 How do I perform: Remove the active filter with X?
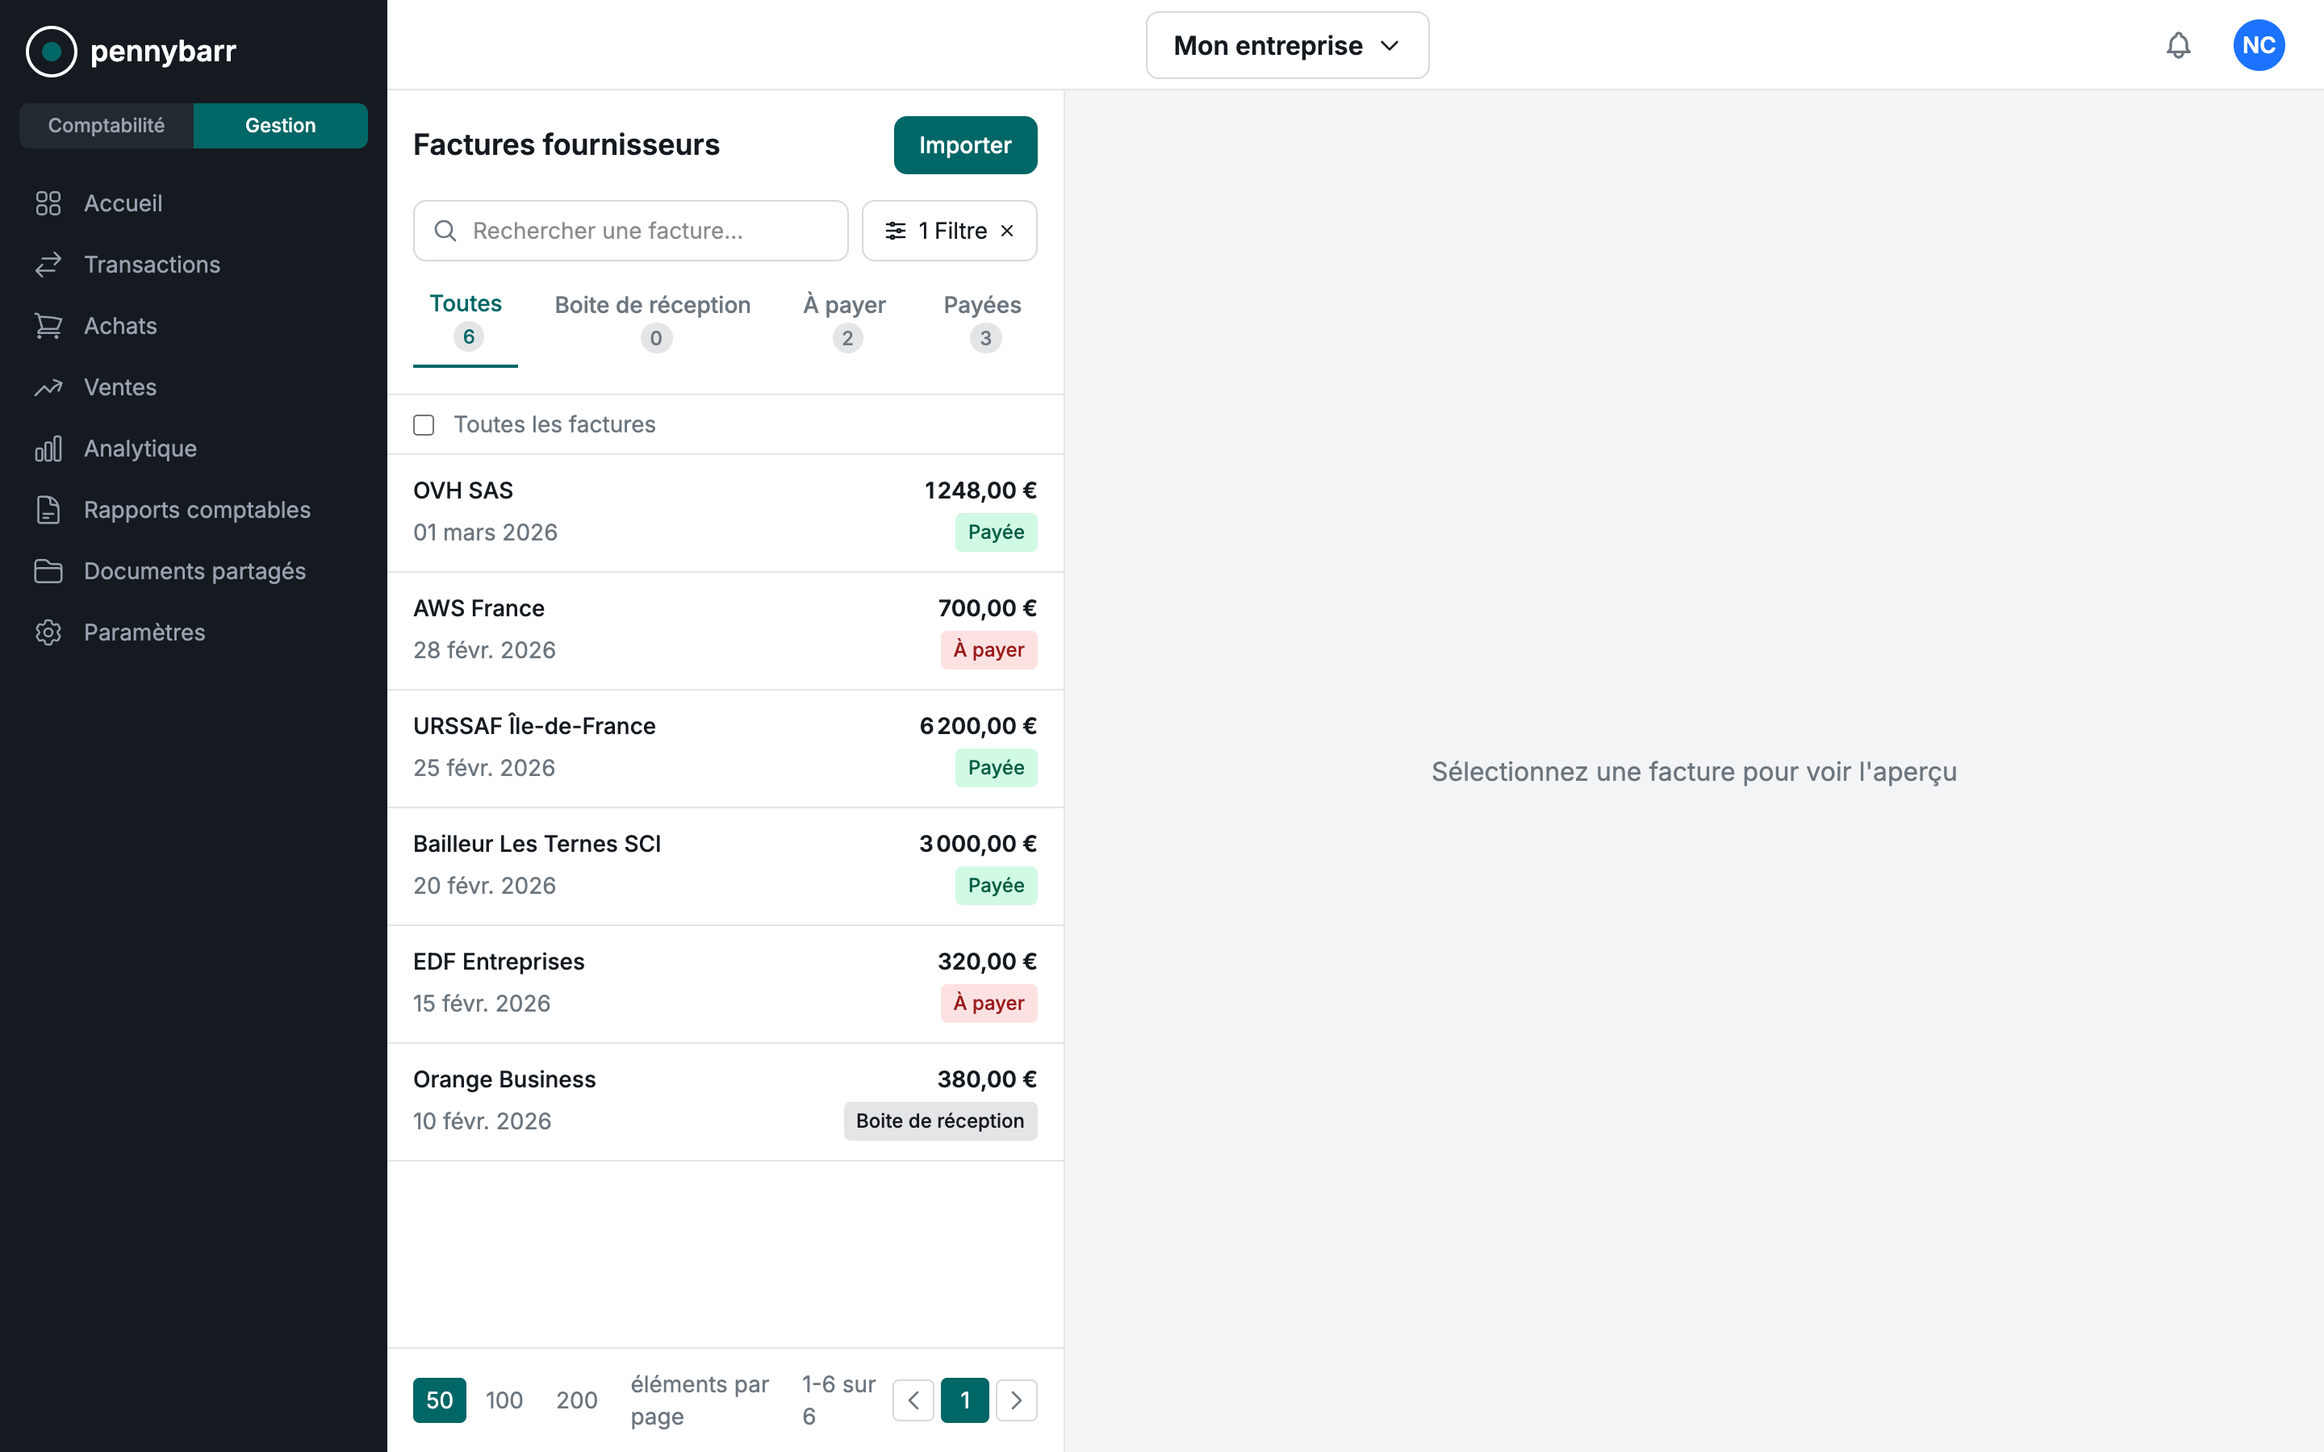click(1007, 231)
